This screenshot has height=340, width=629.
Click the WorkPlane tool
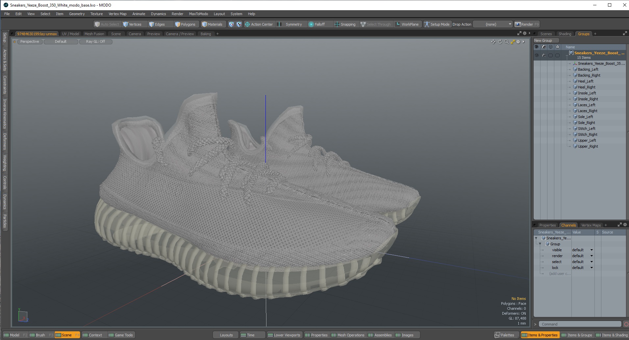[x=407, y=24]
